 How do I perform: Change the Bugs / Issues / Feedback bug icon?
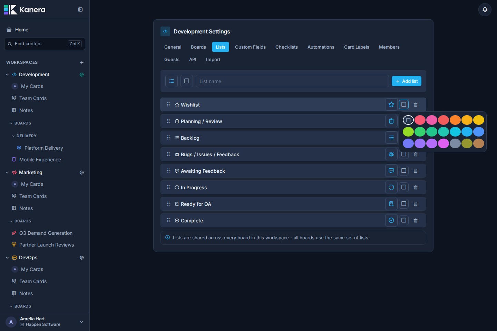point(391,154)
